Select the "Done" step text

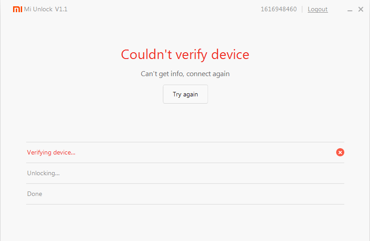(x=35, y=194)
